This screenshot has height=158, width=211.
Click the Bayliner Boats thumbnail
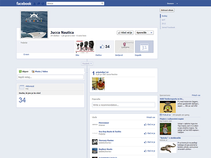click(x=95, y=151)
